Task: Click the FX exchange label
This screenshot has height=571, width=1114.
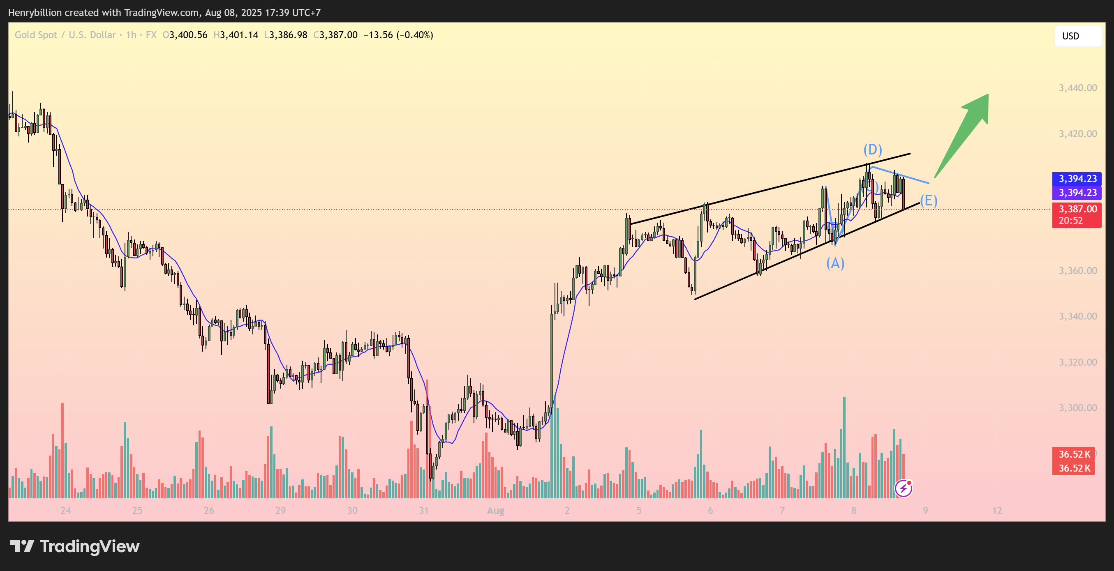Action: (151, 35)
